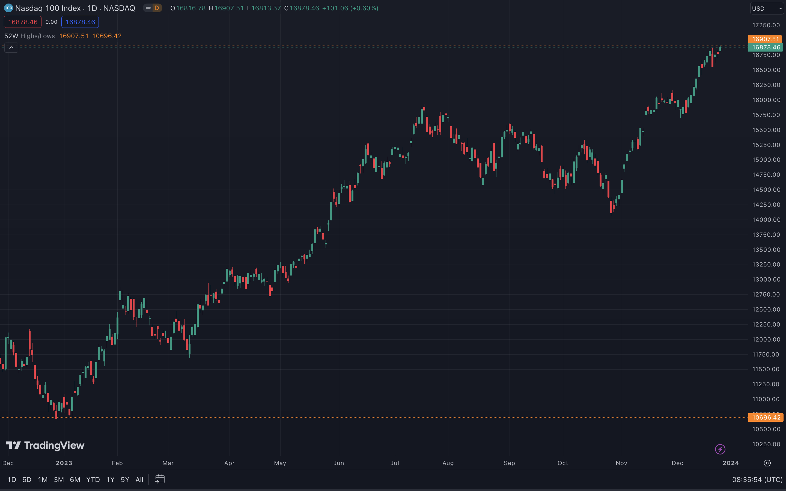Viewport: 786px width, 491px height.
Task: Click the low value L16813.57
Action: [264, 8]
